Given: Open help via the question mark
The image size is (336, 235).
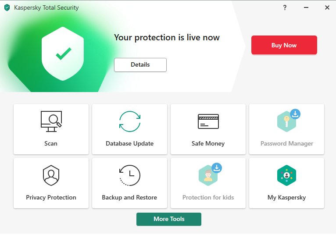Looking at the screenshot, I should [285, 8].
